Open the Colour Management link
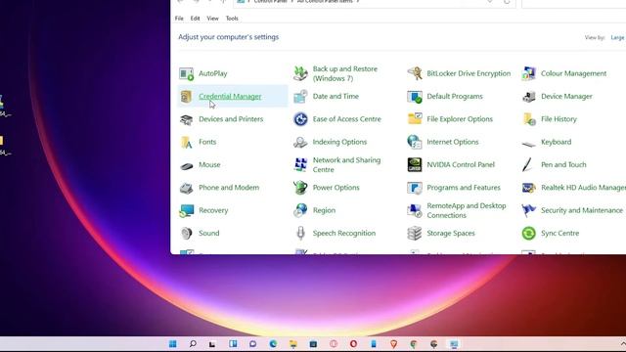This screenshot has width=626, height=352. (x=573, y=73)
